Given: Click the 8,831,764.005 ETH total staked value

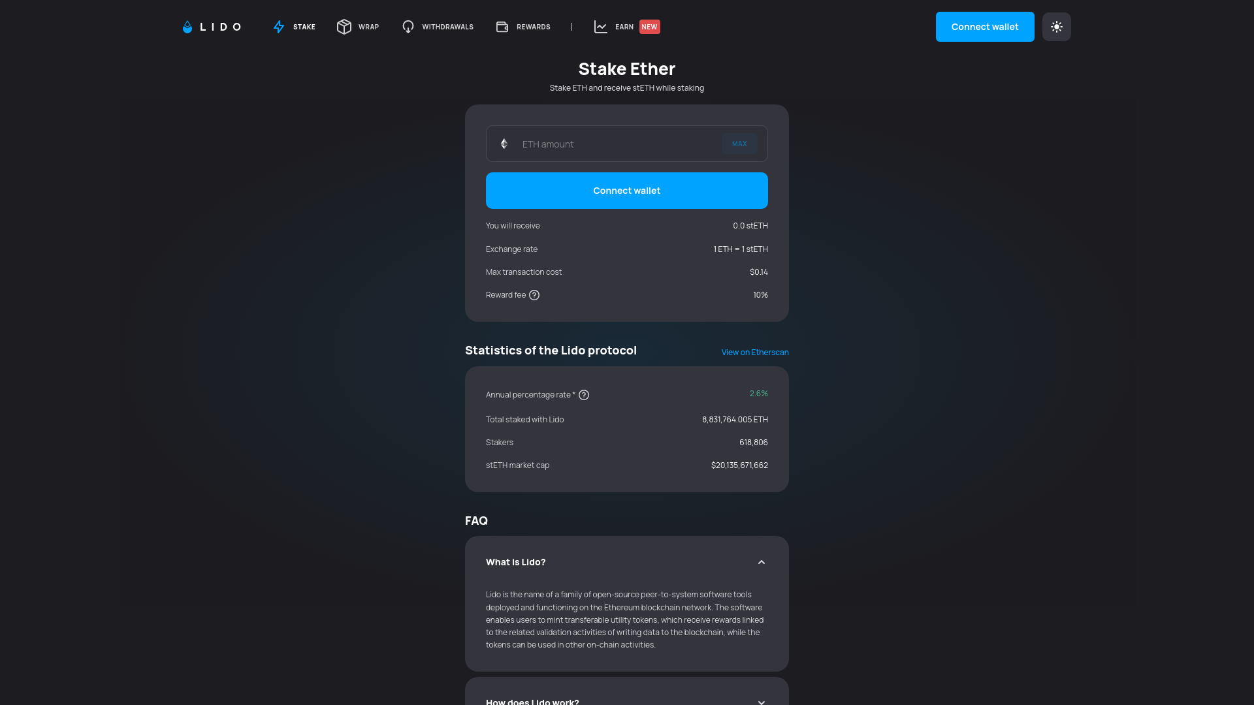Looking at the screenshot, I should coord(735,420).
